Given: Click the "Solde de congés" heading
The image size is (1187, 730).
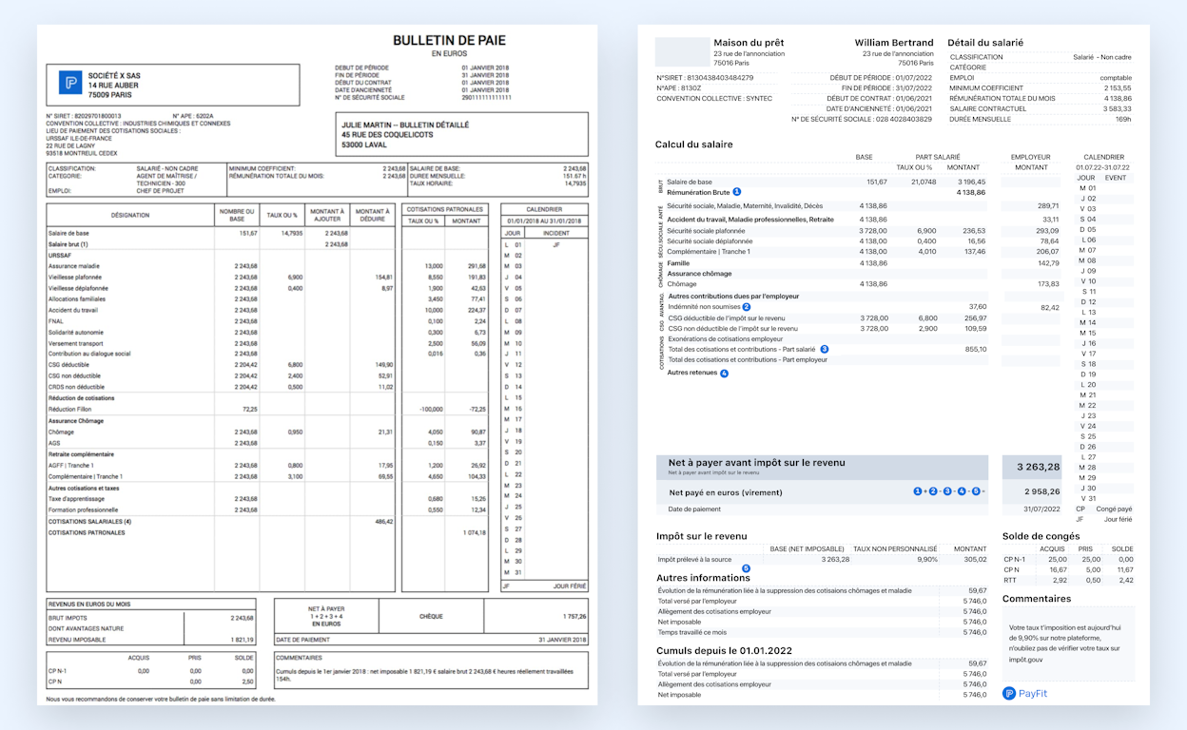Looking at the screenshot, I should 1041,536.
